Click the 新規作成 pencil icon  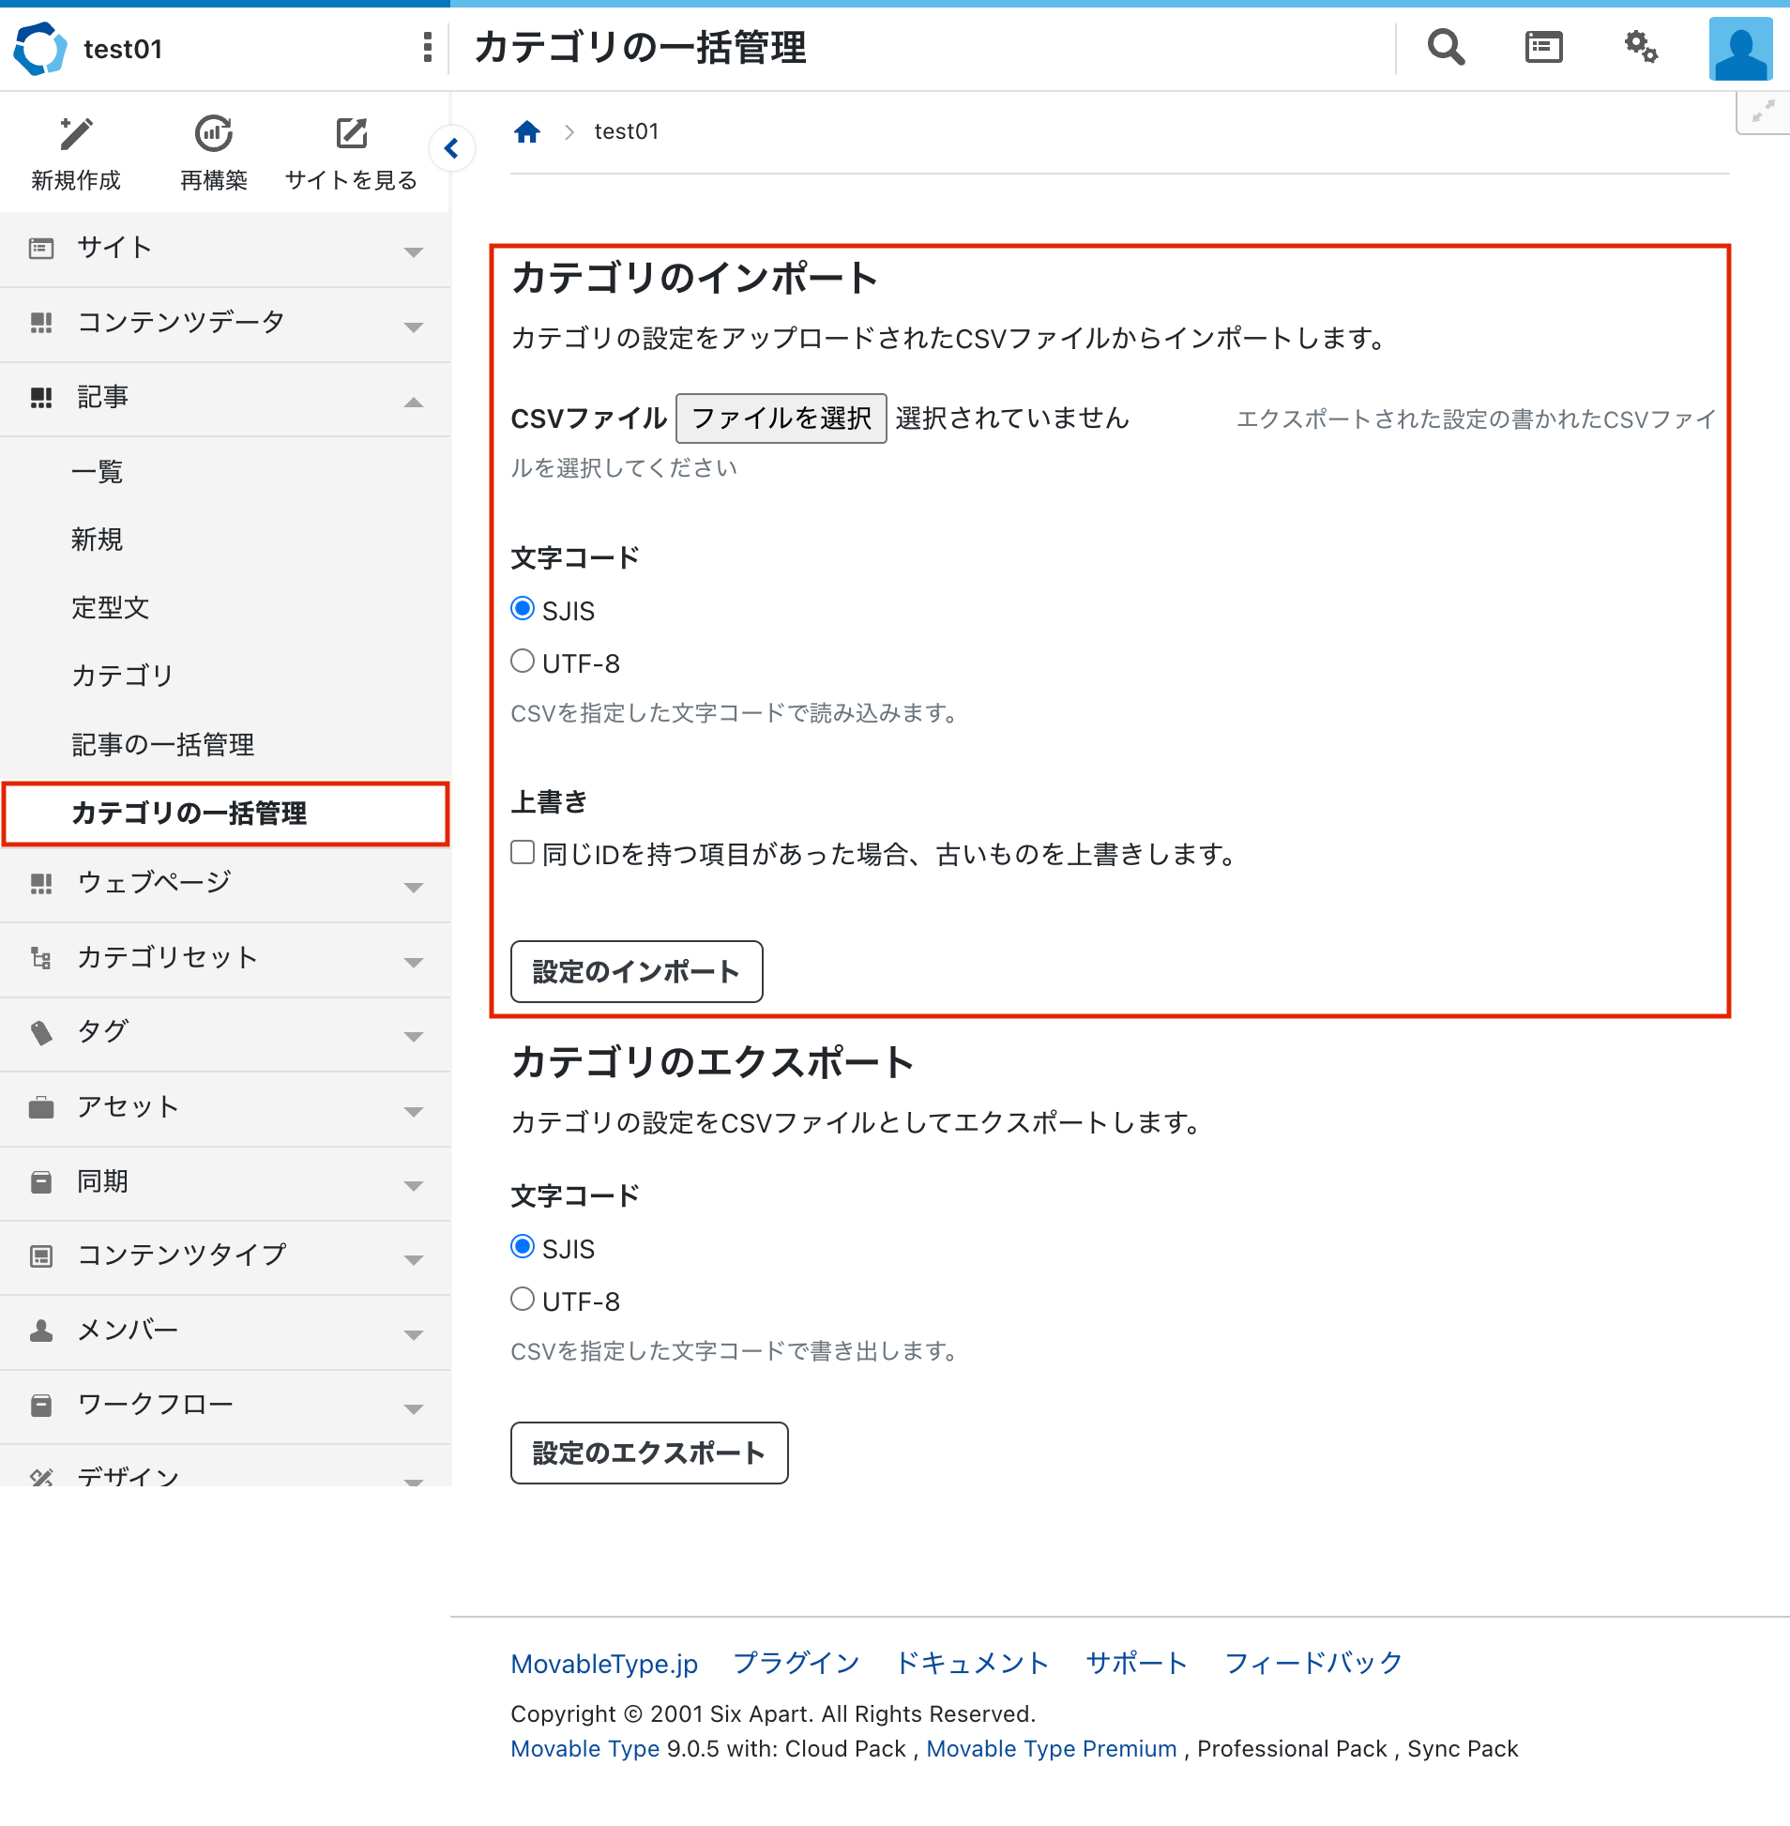pos(76,134)
